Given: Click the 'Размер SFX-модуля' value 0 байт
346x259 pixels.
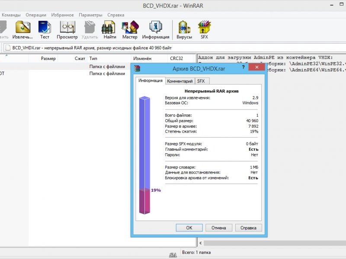Looking at the screenshot, I should pos(252,144).
